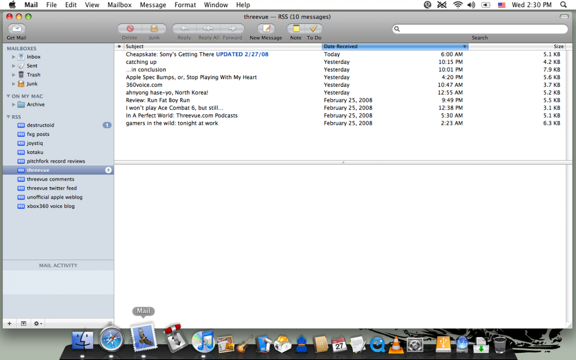Screen dimensions: 576x360
Task: Open iTunes from the Dock
Action: tap(202, 342)
